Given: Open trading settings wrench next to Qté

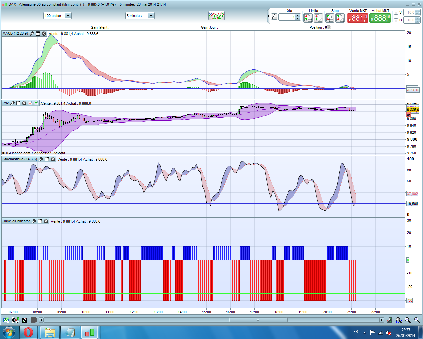Looking at the screenshot, I should 274,17.
